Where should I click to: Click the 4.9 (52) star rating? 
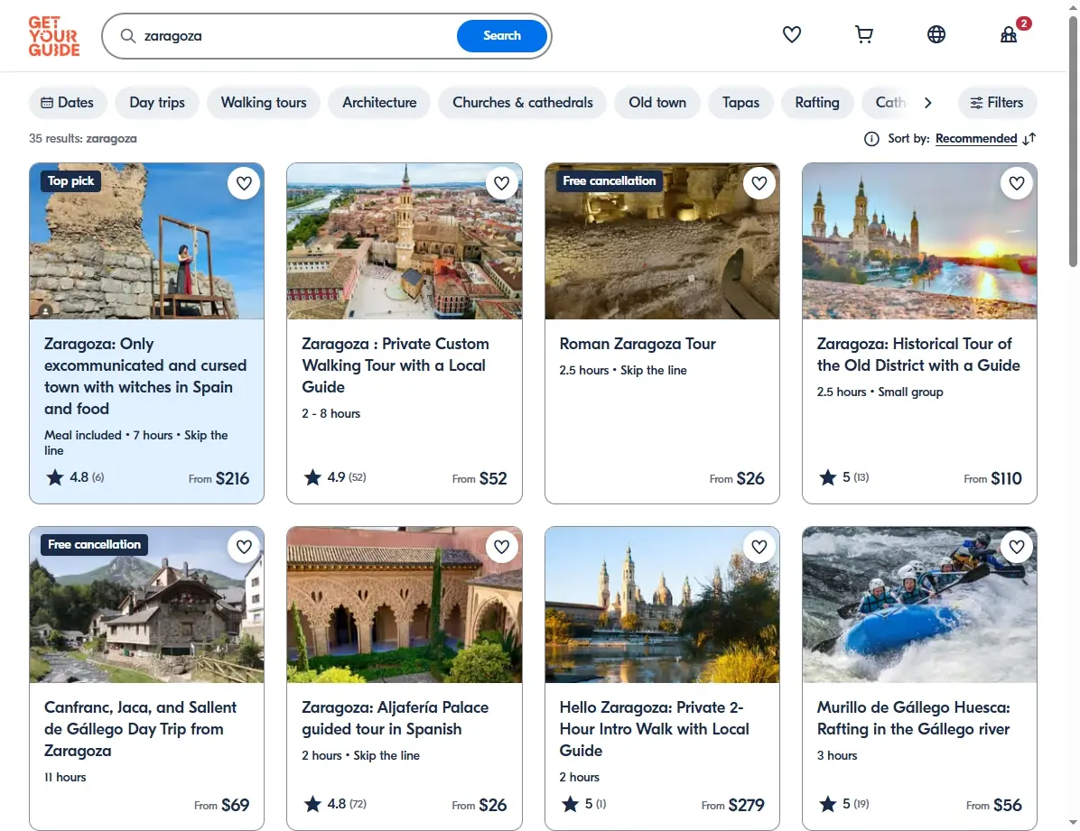click(x=335, y=477)
